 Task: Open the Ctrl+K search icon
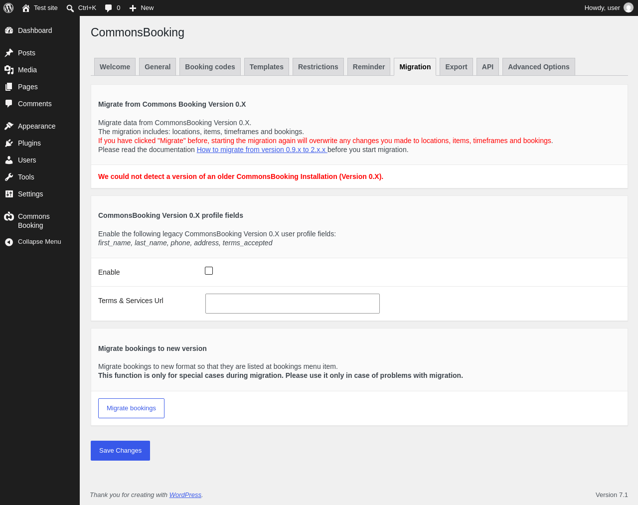point(70,8)
